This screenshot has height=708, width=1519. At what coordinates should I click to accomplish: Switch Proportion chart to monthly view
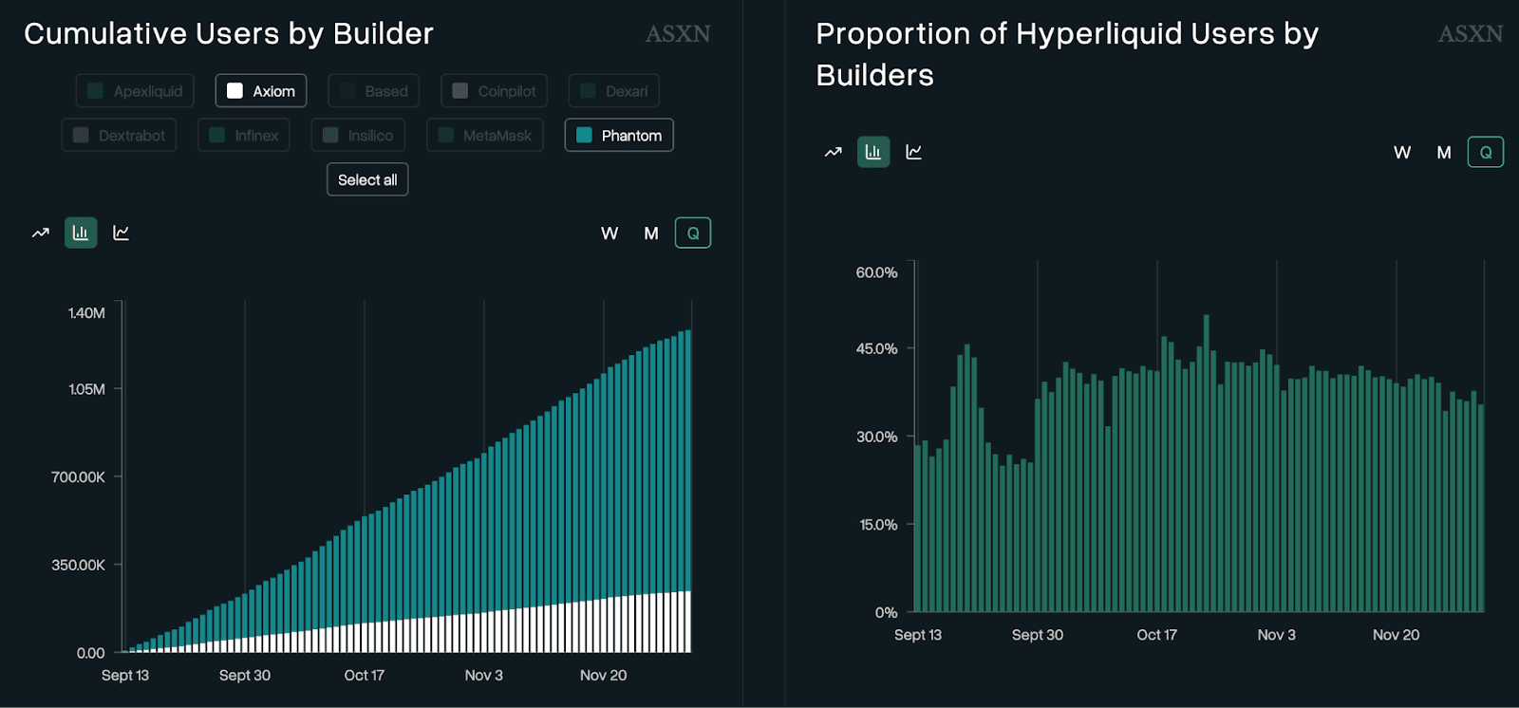(1444, 152)
